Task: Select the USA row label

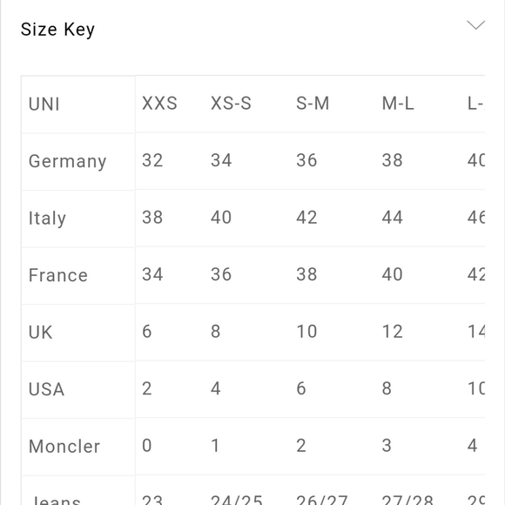Action: click(46, 389)
